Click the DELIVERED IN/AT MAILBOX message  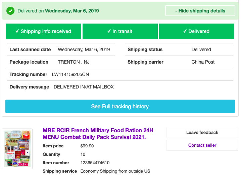point(84,87)
